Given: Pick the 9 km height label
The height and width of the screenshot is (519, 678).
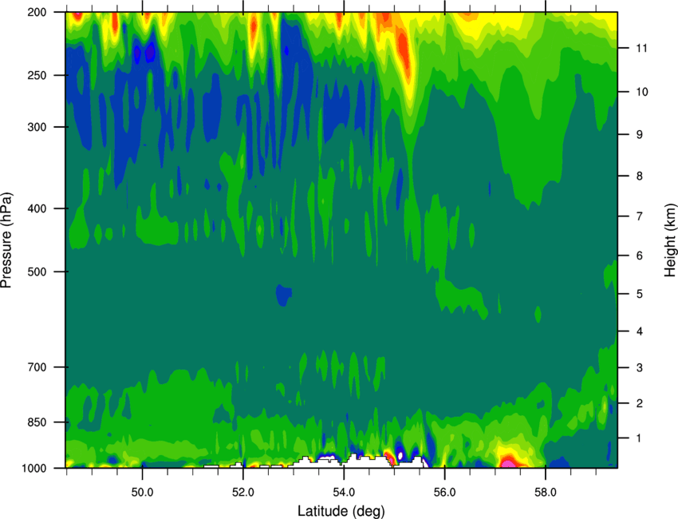Looking at the screenshot, I should [x=639, y=135].
